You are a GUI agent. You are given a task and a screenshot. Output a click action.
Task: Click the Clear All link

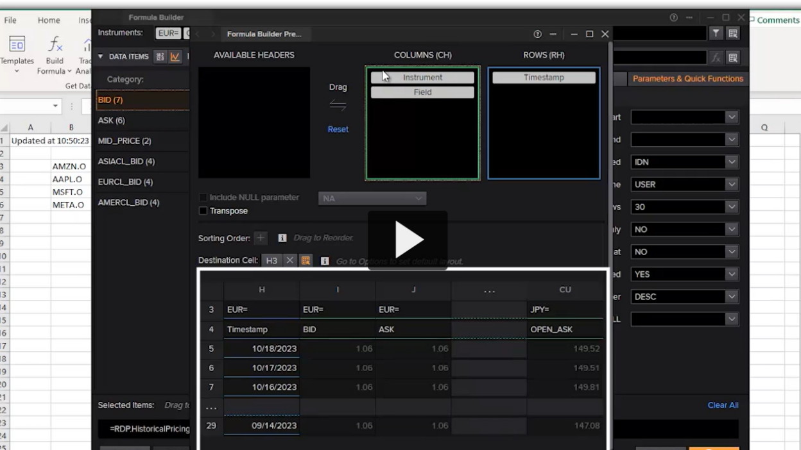[723, 405]
